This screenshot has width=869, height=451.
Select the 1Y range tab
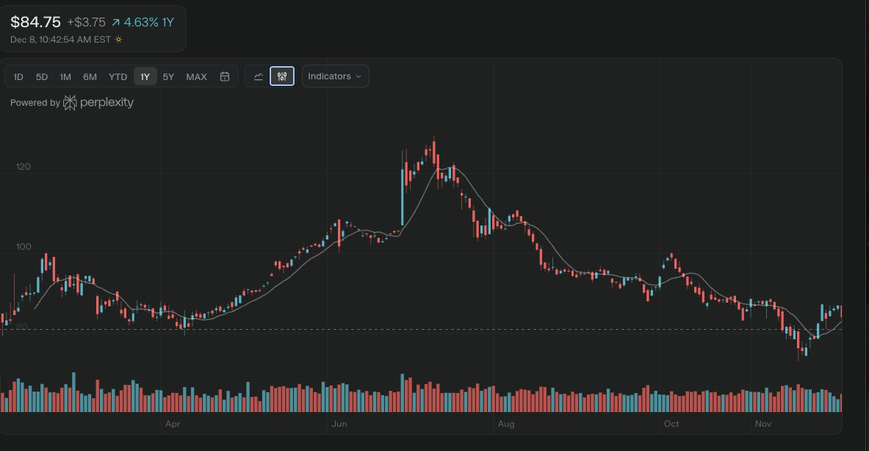[x=145, y=76]
